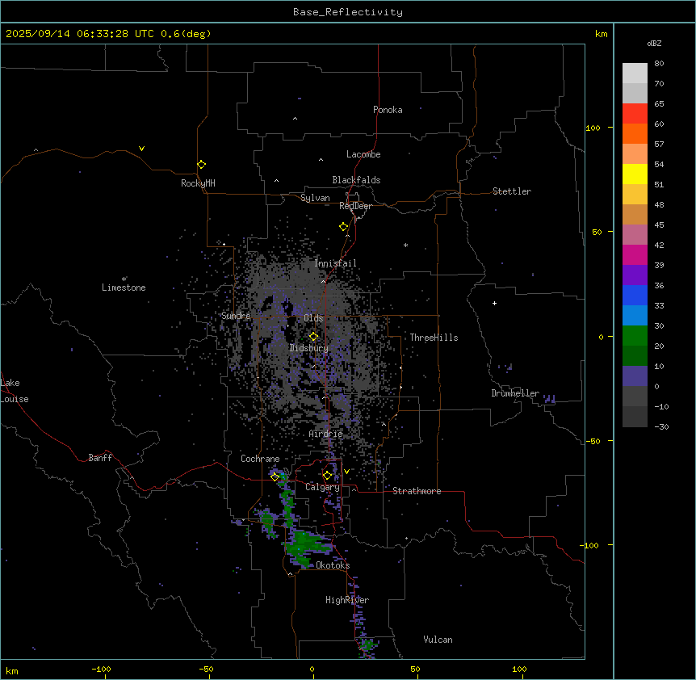The width and height of the screenshot is (696, 680).
Task: Click the Lacombe label
Action: pyautogui.click(x=363, y=154)
